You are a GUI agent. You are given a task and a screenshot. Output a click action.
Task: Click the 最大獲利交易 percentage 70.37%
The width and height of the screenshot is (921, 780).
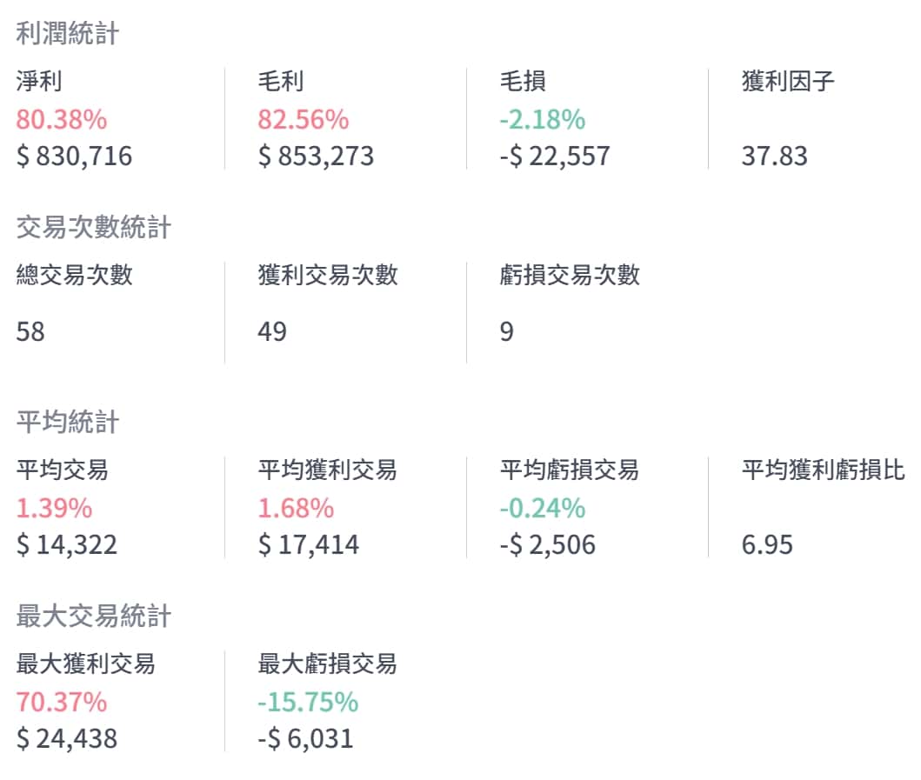61,702
